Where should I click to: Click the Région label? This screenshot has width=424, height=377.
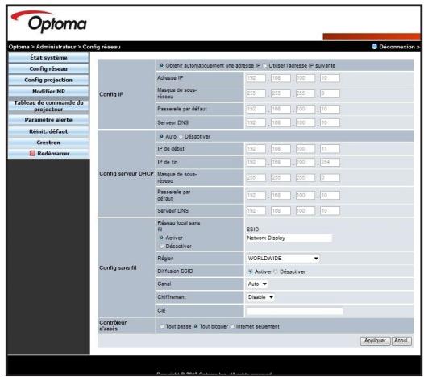click(165, 259)
